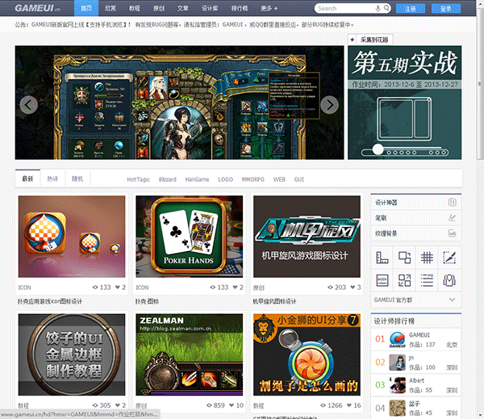The width and height of the screenshot is (484, 419).
Task: Open the 首页 navigation tab
Action: [x=86, y=8]
